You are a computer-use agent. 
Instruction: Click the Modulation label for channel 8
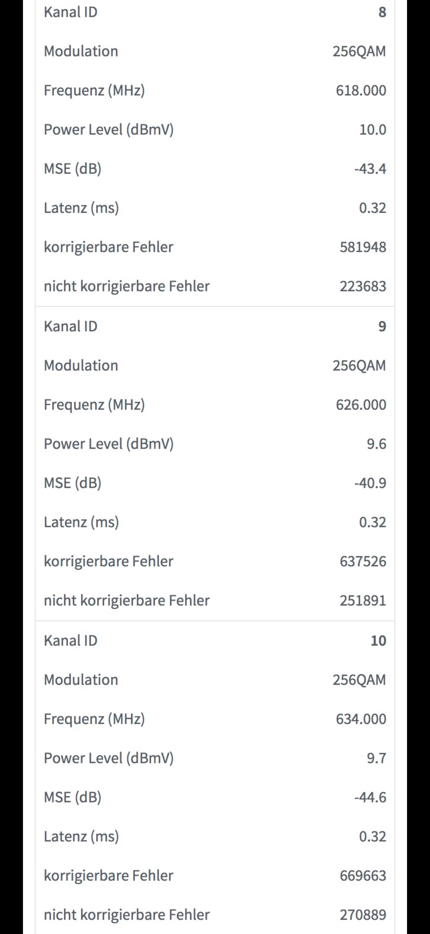[x=81, y=51]
